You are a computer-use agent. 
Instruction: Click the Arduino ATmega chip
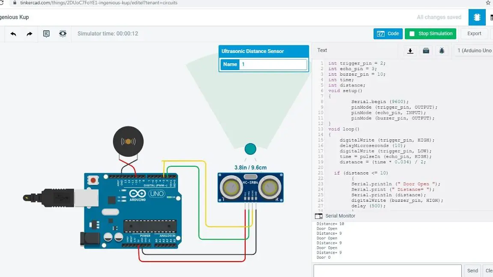tap(150, 226)
